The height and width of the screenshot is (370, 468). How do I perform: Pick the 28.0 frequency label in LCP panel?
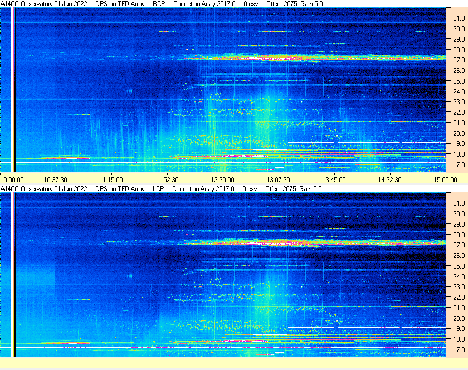point(459,235)
